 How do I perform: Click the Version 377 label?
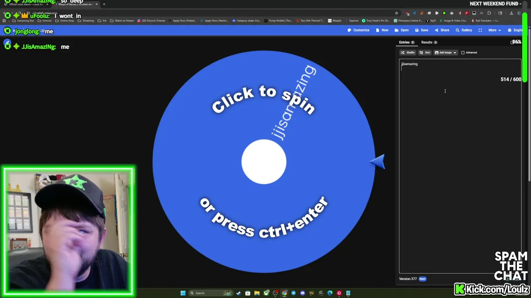[408, 279]
